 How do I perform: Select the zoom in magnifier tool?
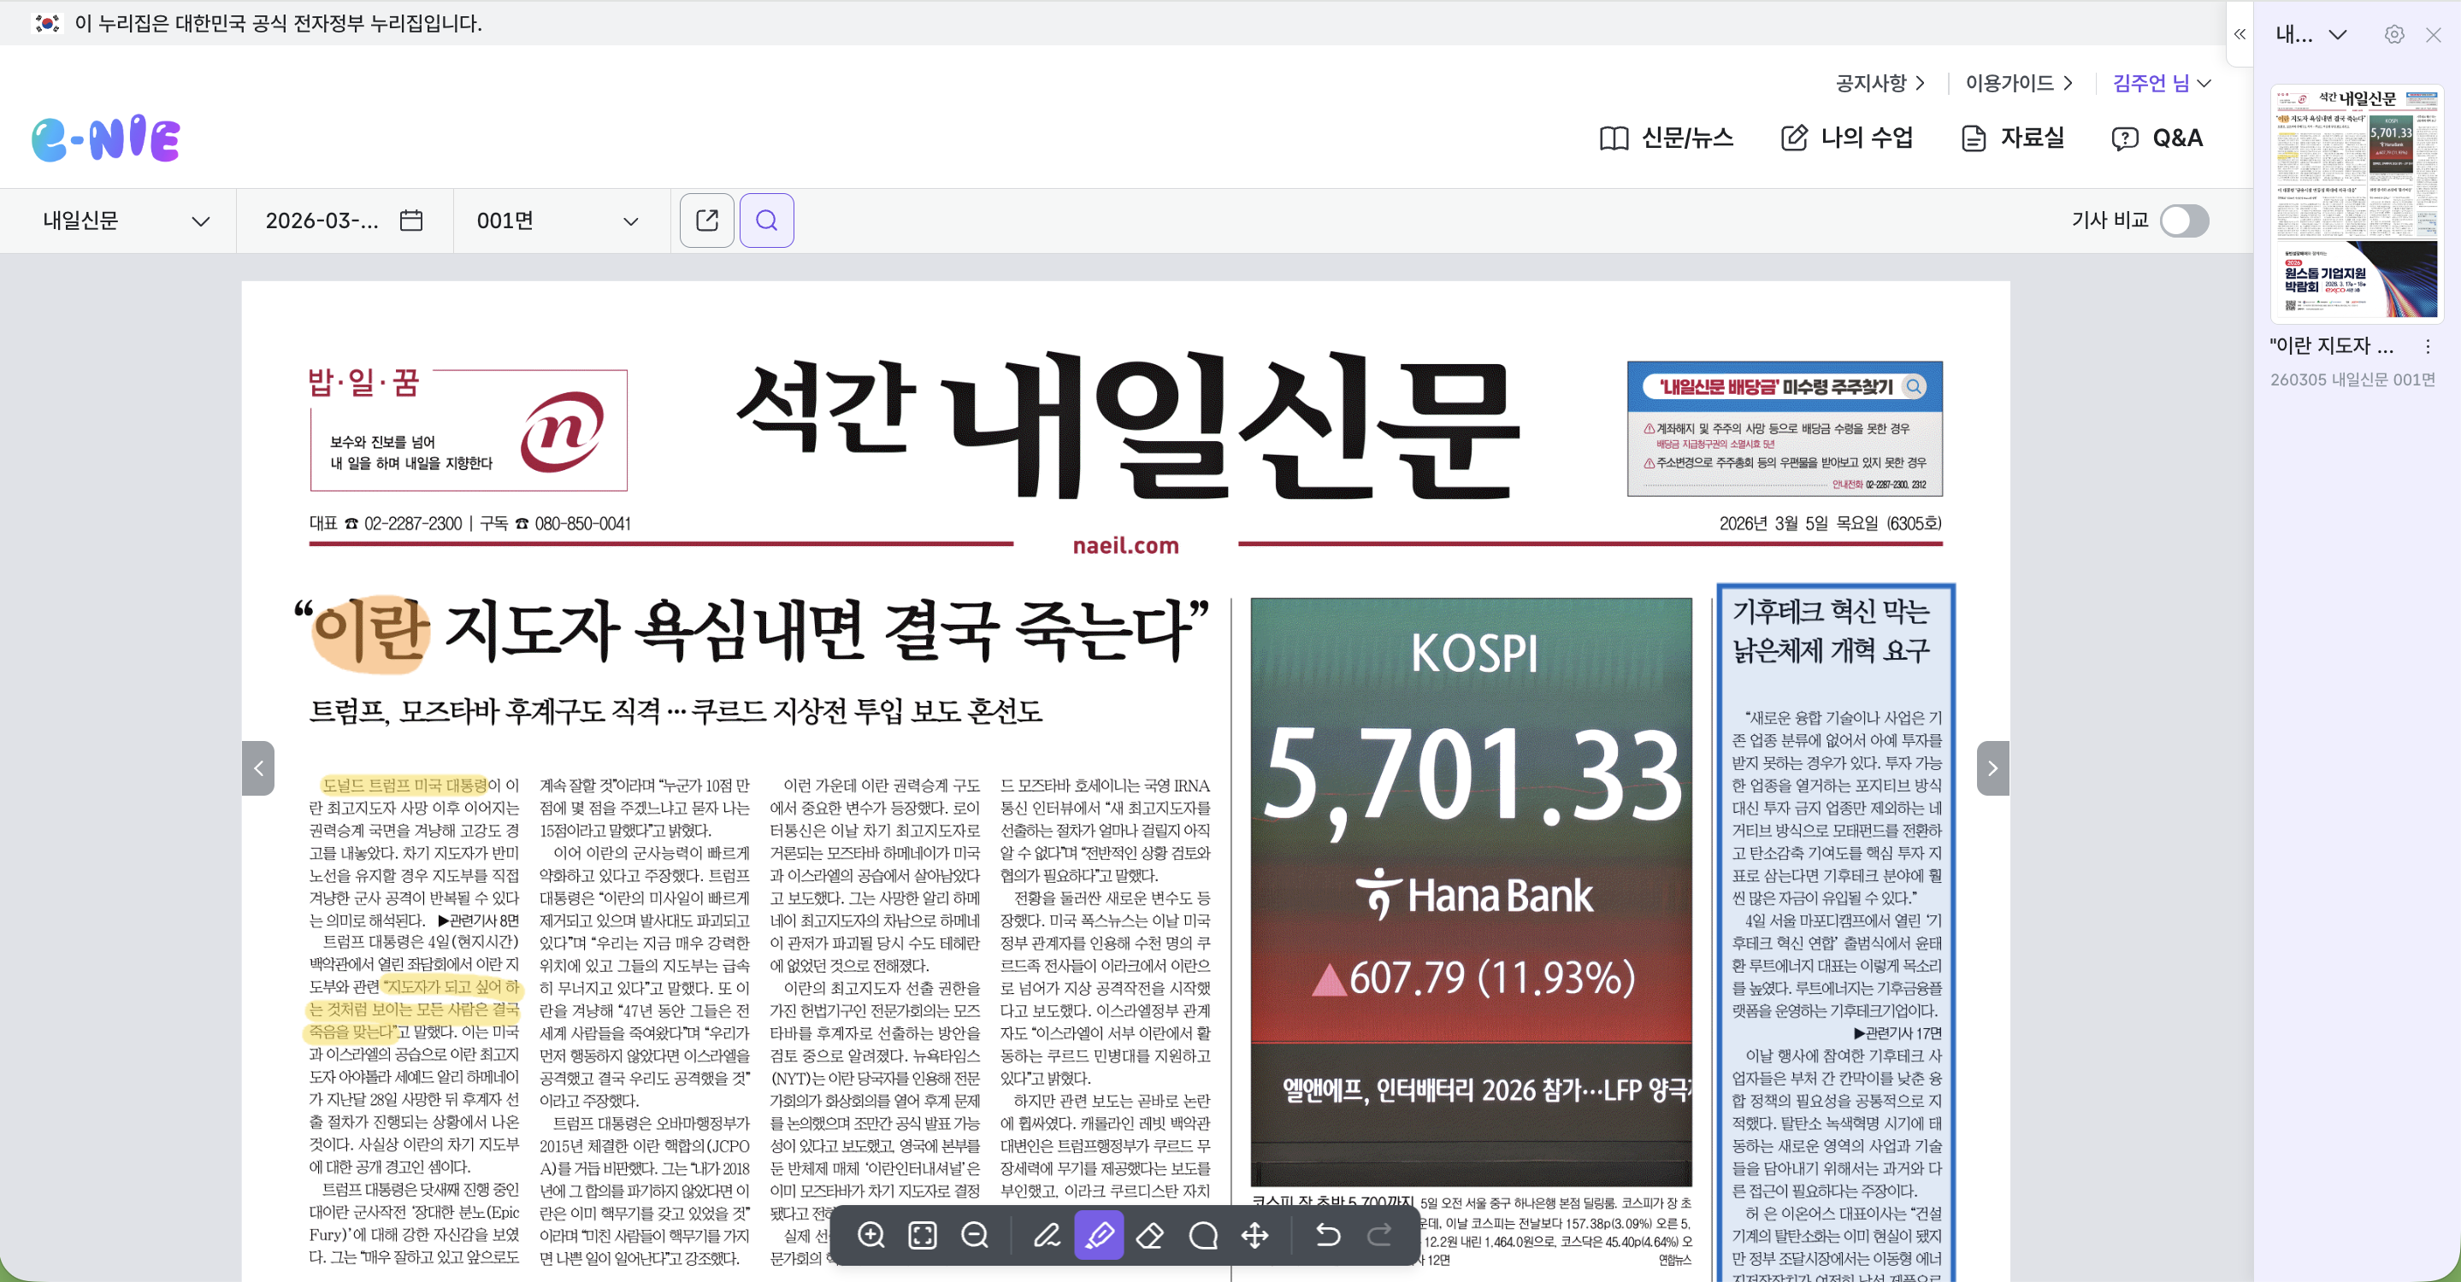click(870, 1235)
